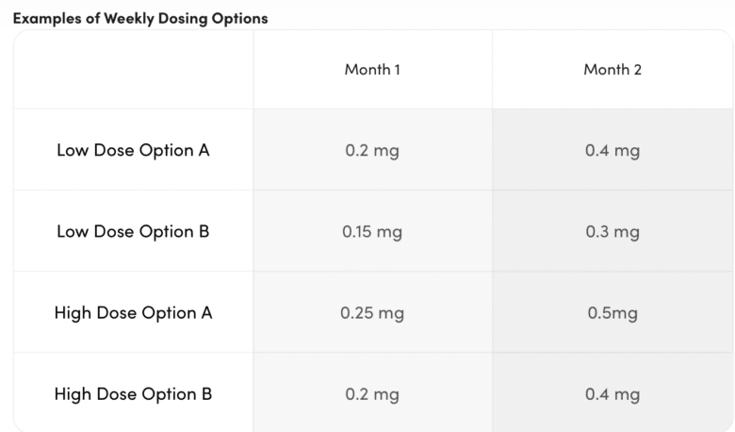This screenshot has height=432, width=735.
Task: Click the "0.3 mg" dose cell
Action: click(612, 231)
